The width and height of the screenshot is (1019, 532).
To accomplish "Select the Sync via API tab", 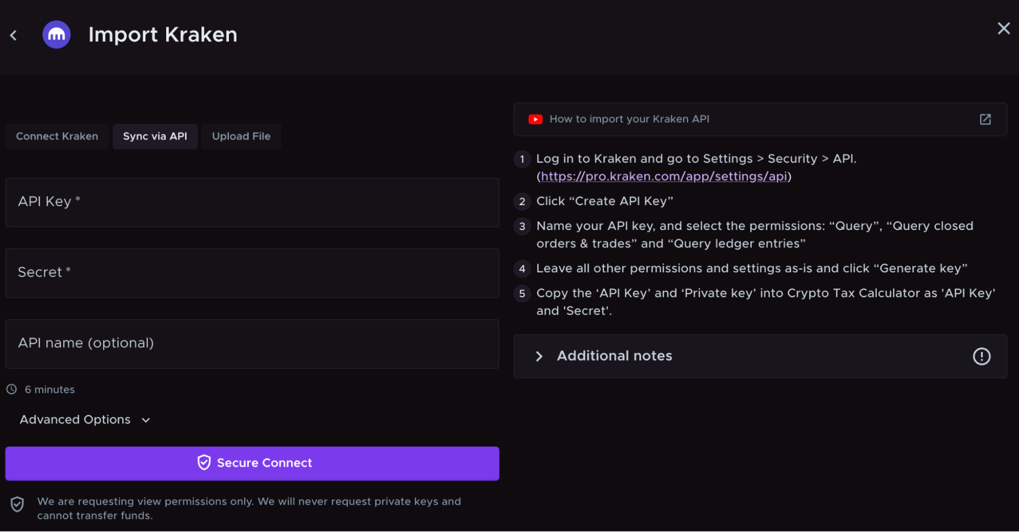I will click(x=155, y=136).
